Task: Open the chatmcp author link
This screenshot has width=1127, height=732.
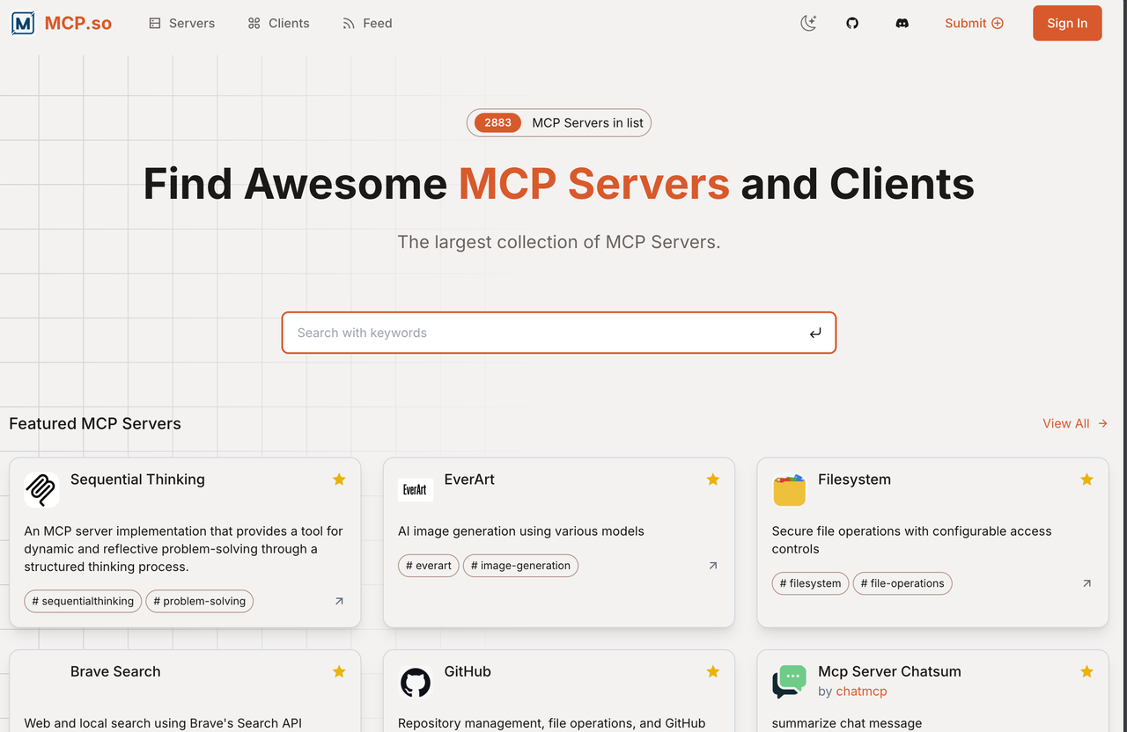Action: (x=861, y=692)
